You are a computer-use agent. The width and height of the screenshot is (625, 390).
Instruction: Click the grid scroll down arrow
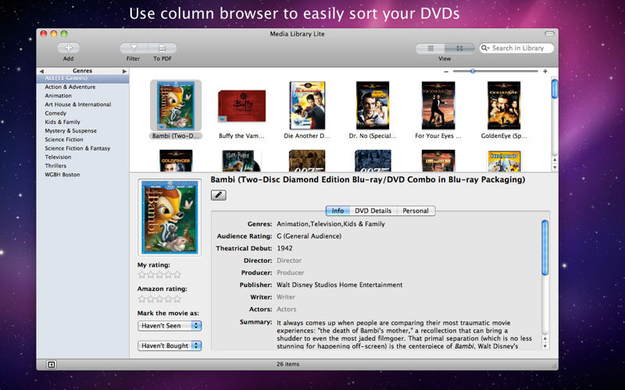pyautogui.click(x=555, y=167)
